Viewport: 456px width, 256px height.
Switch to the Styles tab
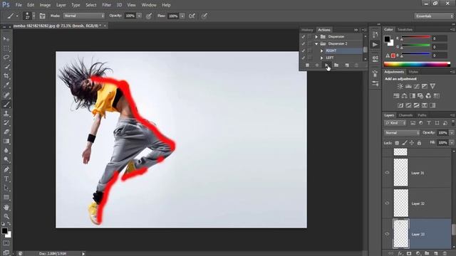413,72
